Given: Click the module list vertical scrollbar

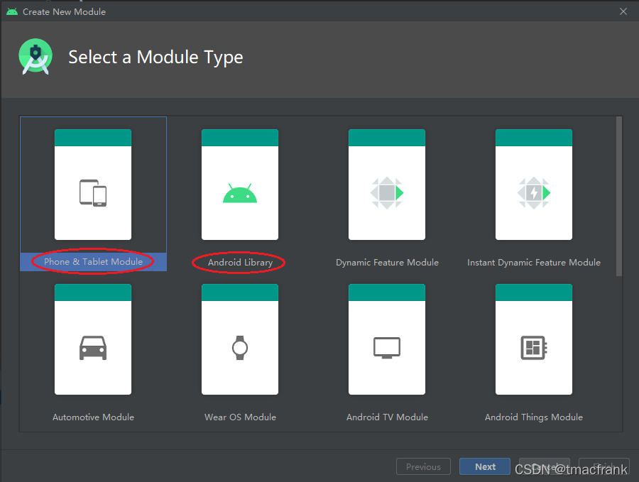Looking at the screenshot, I should (x=619, y=197).
